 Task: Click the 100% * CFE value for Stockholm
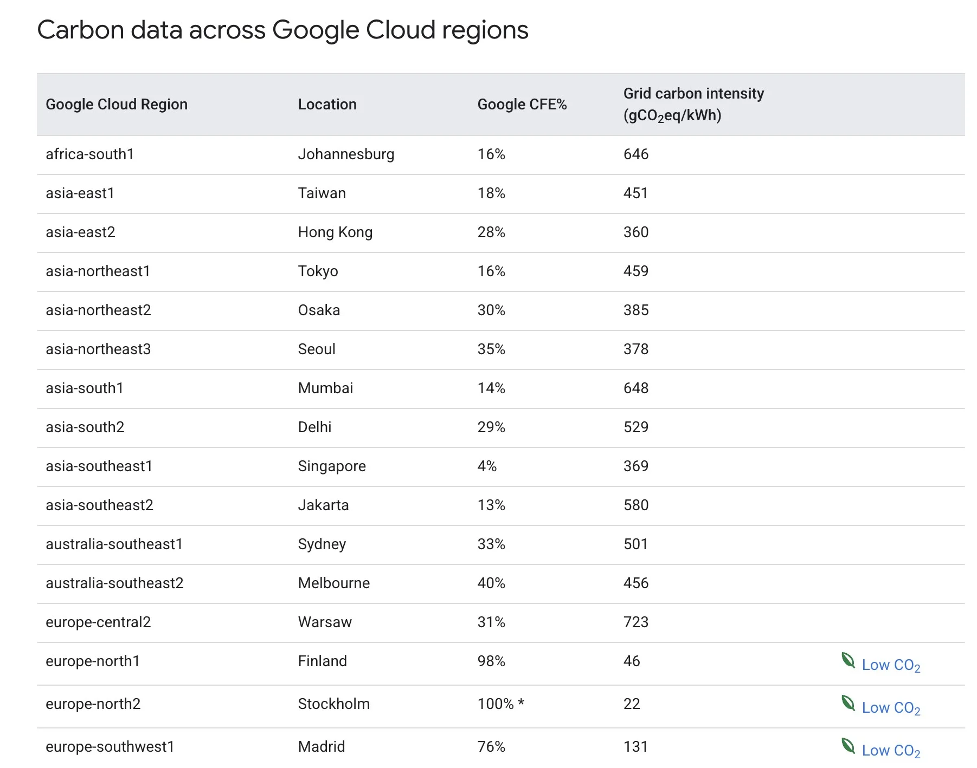pyautogui.click(x=500, y=704)
